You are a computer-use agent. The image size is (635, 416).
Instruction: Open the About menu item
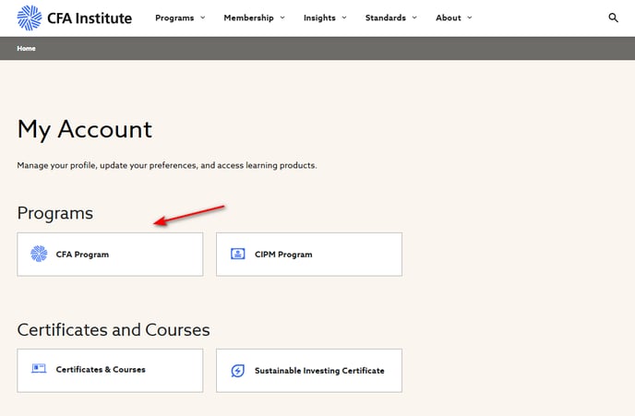pos(449,18)
